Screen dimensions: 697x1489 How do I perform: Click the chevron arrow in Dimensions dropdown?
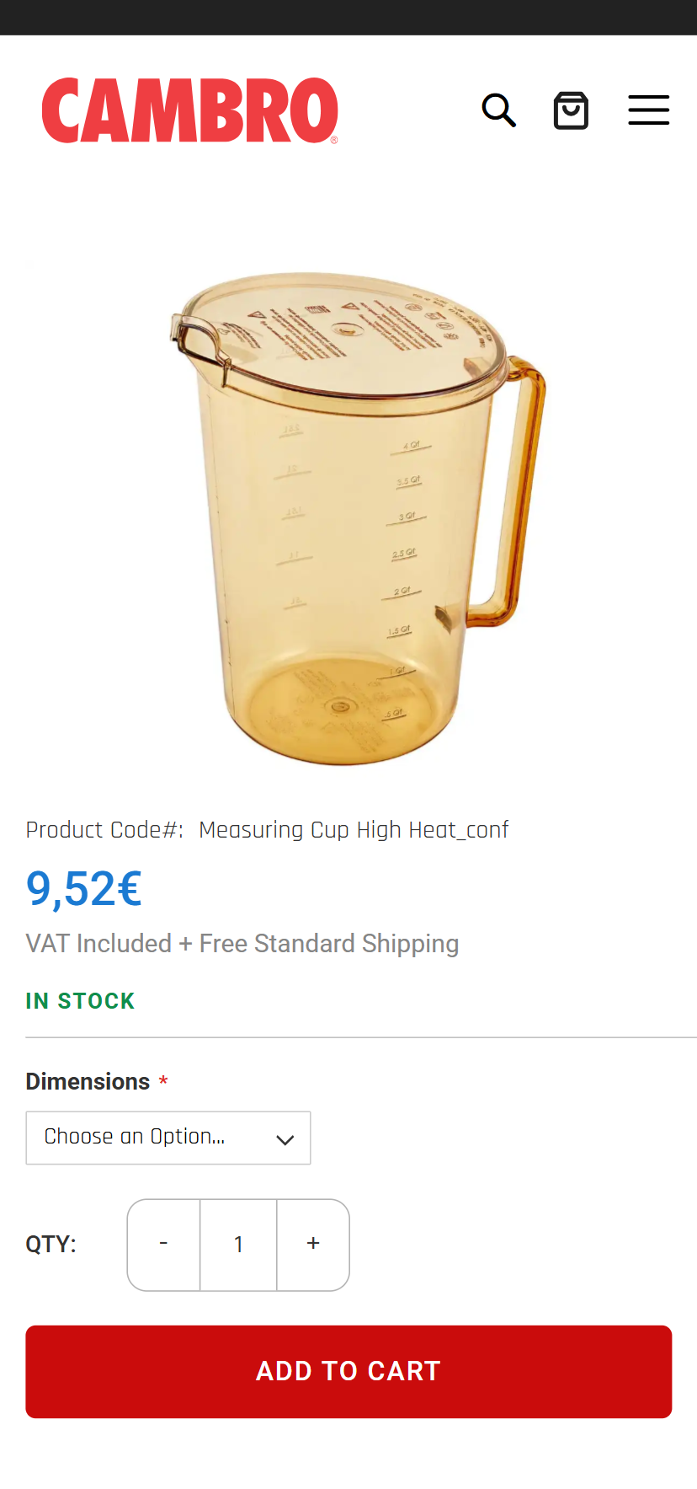coord(285,1139)
